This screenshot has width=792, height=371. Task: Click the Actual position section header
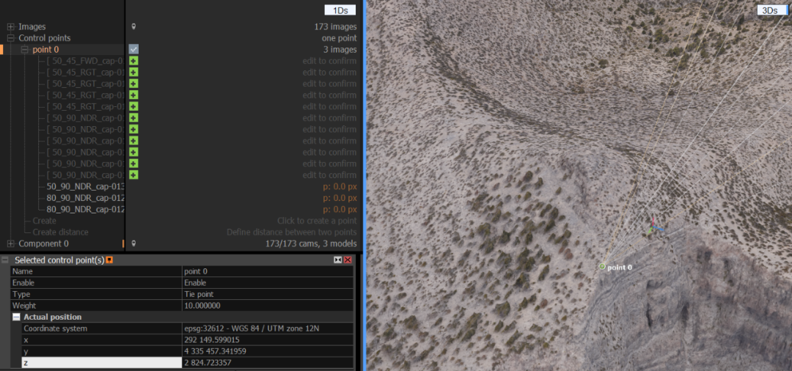tap(53, 317)
